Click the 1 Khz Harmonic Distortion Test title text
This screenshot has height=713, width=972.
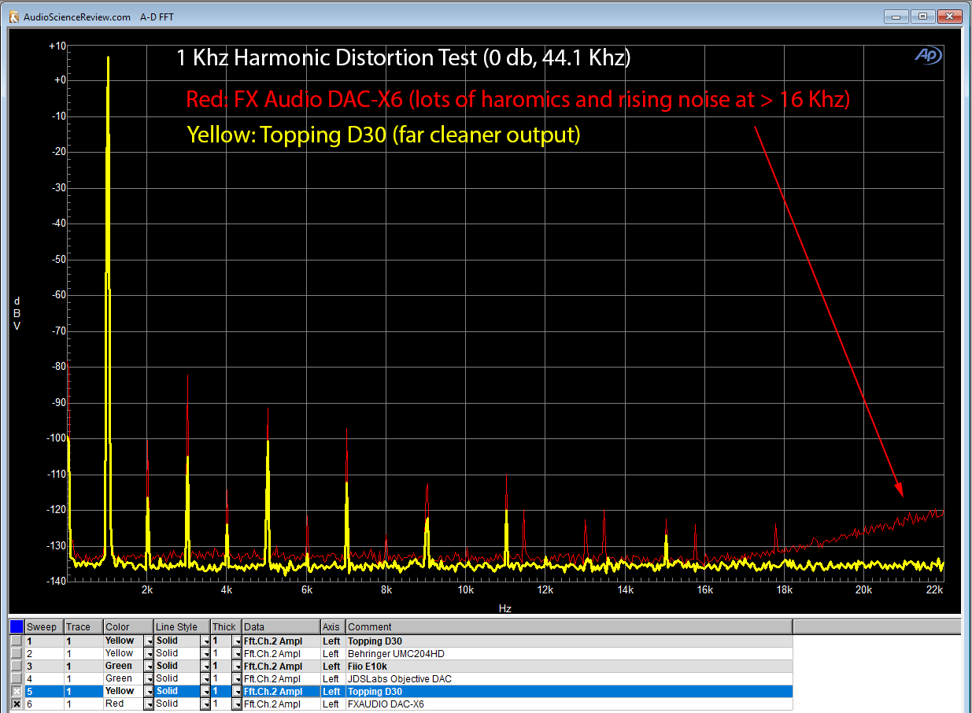[x=403, y=58]
